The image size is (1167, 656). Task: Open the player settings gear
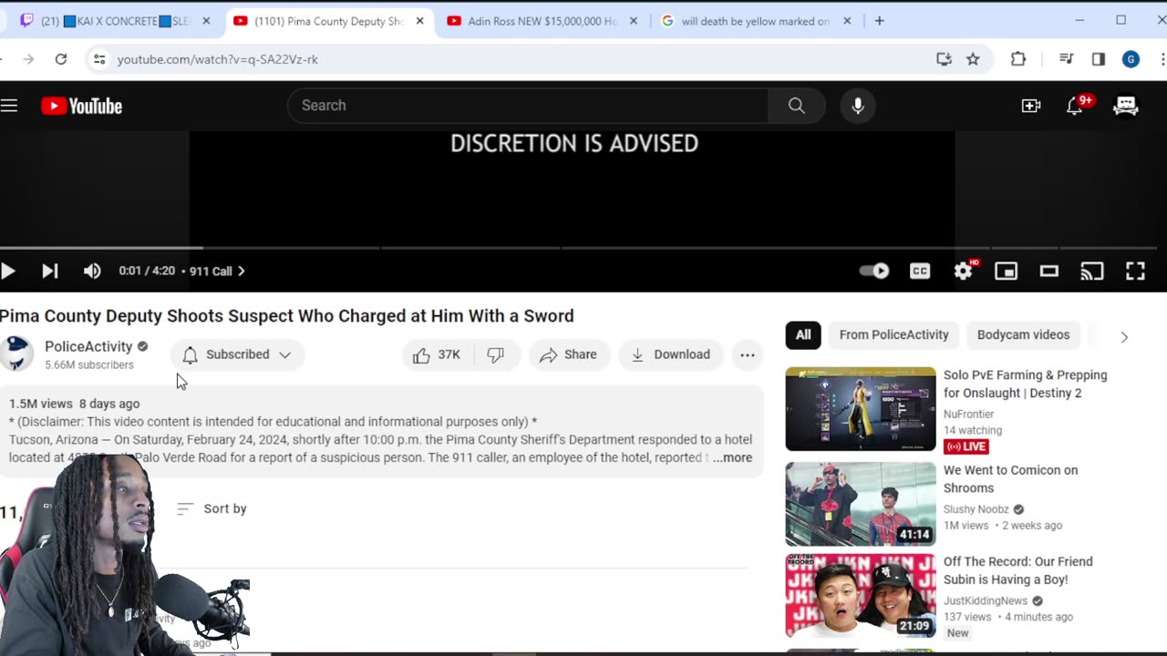pos(964,271)
